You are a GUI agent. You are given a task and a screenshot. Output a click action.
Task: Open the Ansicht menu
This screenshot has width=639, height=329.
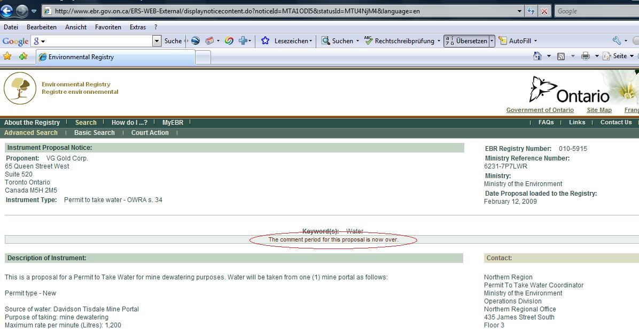(x=76, y=27)
